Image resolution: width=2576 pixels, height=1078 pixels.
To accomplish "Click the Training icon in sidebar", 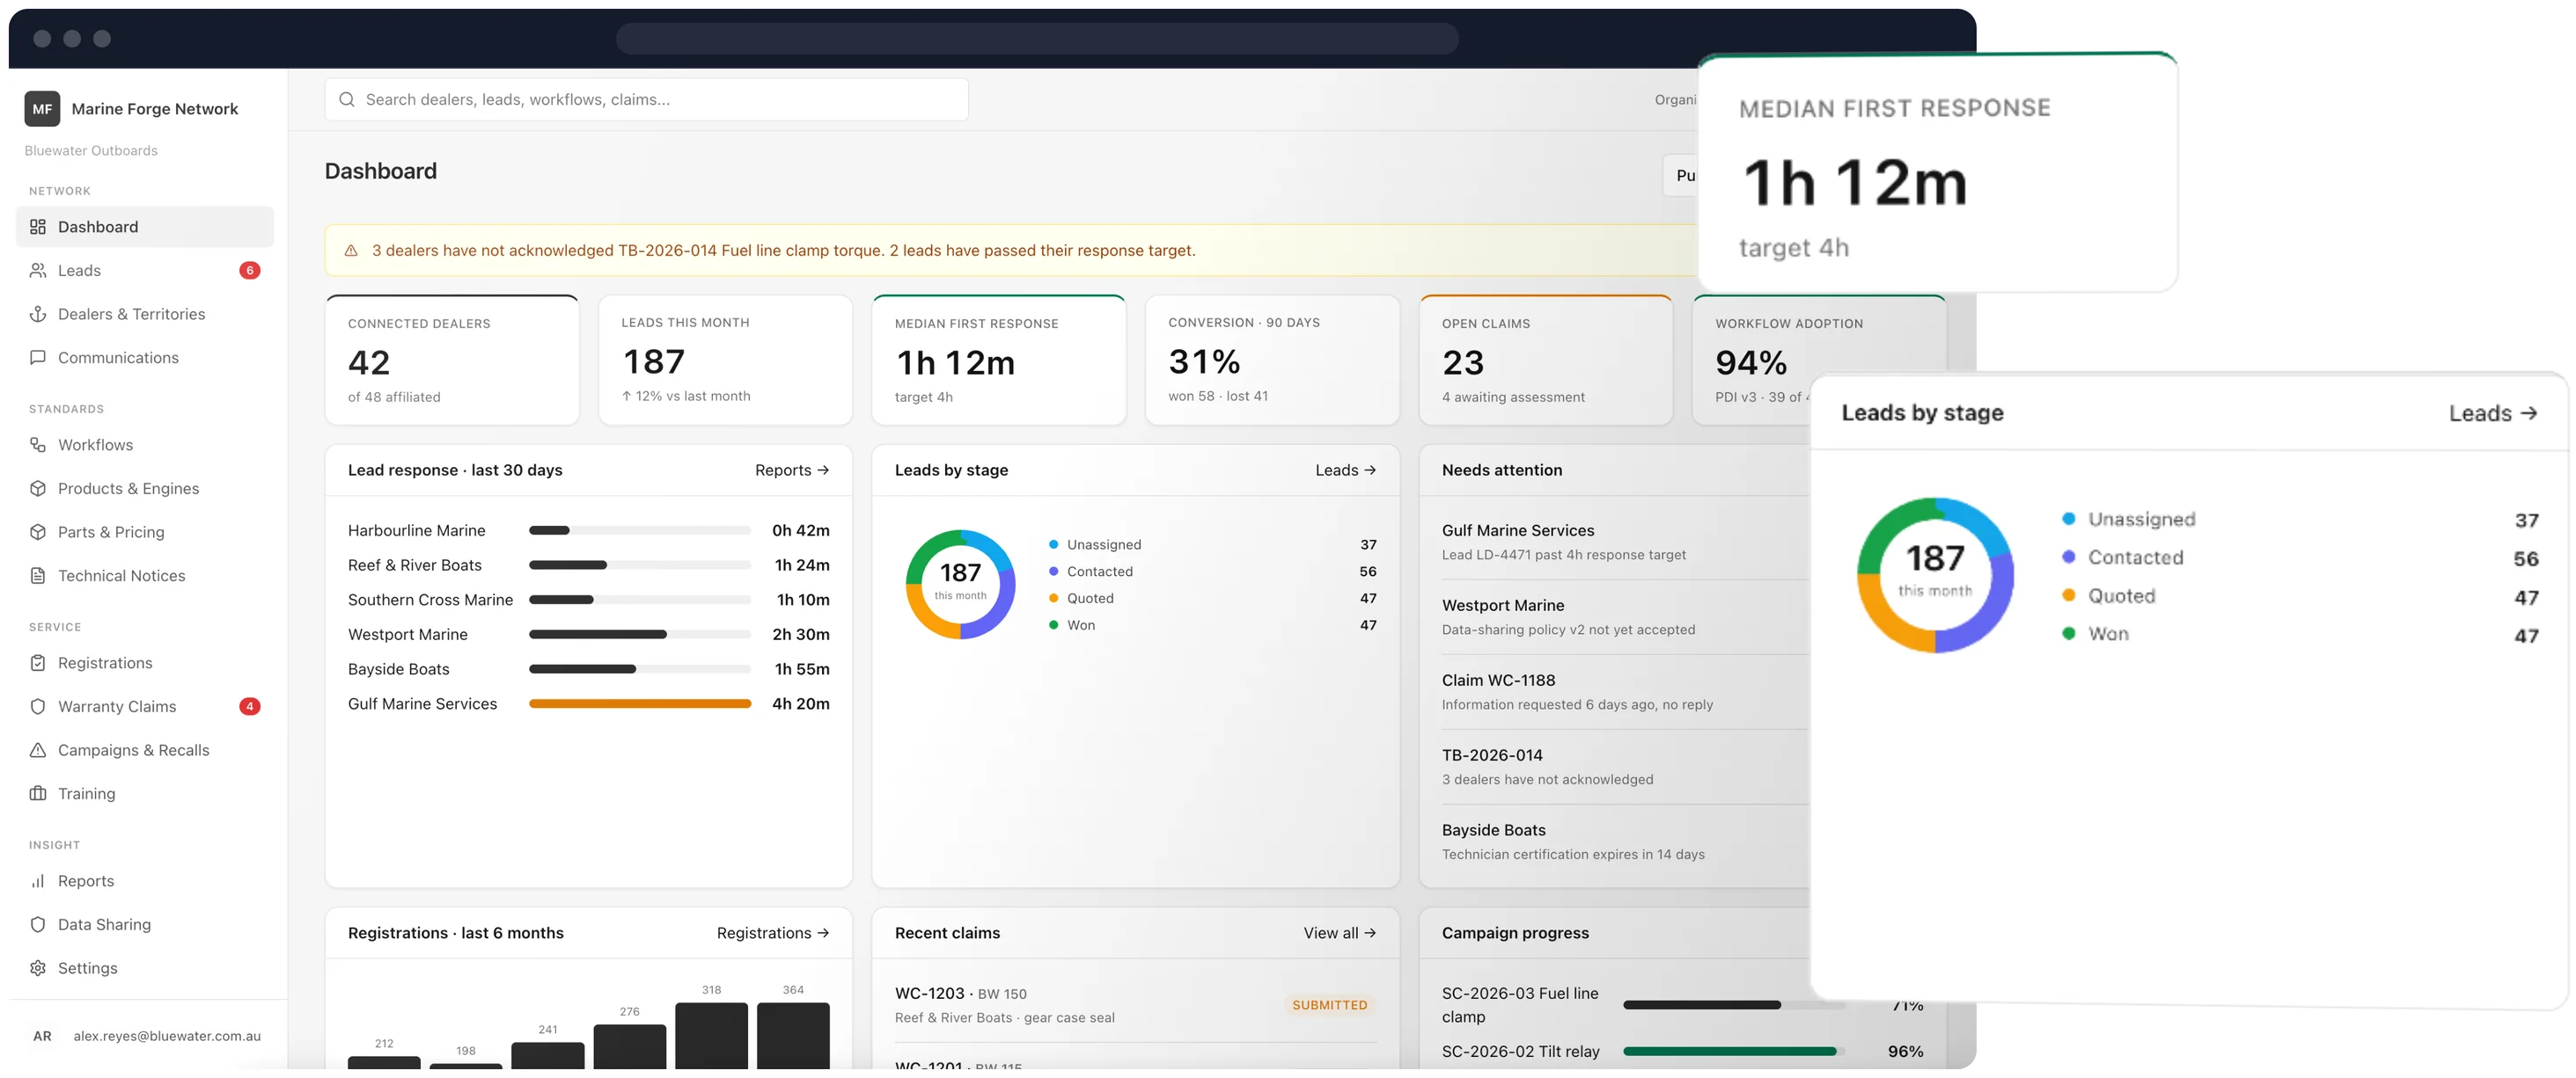I will click(x=38, y=793).
